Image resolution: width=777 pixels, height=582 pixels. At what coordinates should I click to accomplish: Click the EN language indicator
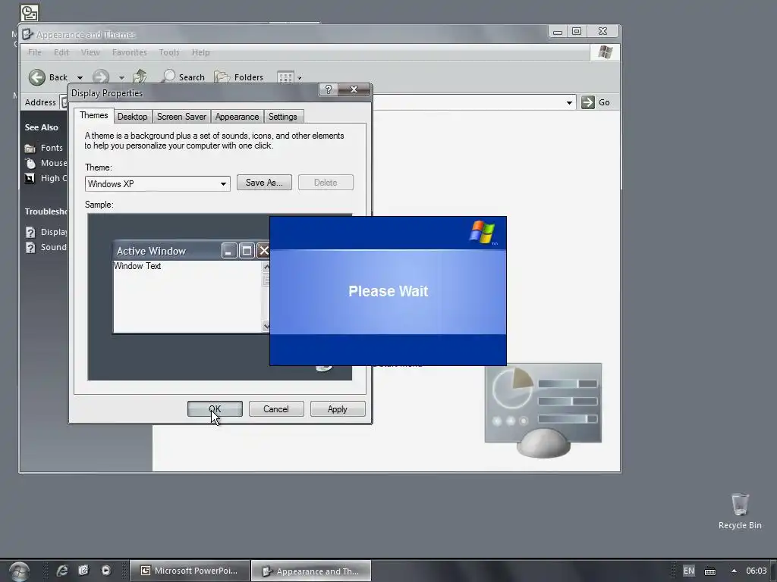tap(689, 571)
